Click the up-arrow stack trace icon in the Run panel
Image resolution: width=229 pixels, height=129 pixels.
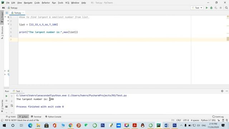click(x=12, y=96)
